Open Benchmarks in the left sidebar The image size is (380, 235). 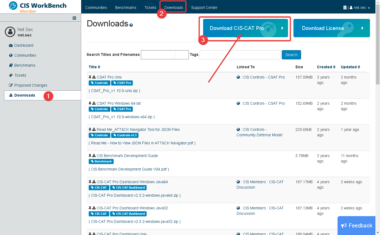(x=22, y=65)
